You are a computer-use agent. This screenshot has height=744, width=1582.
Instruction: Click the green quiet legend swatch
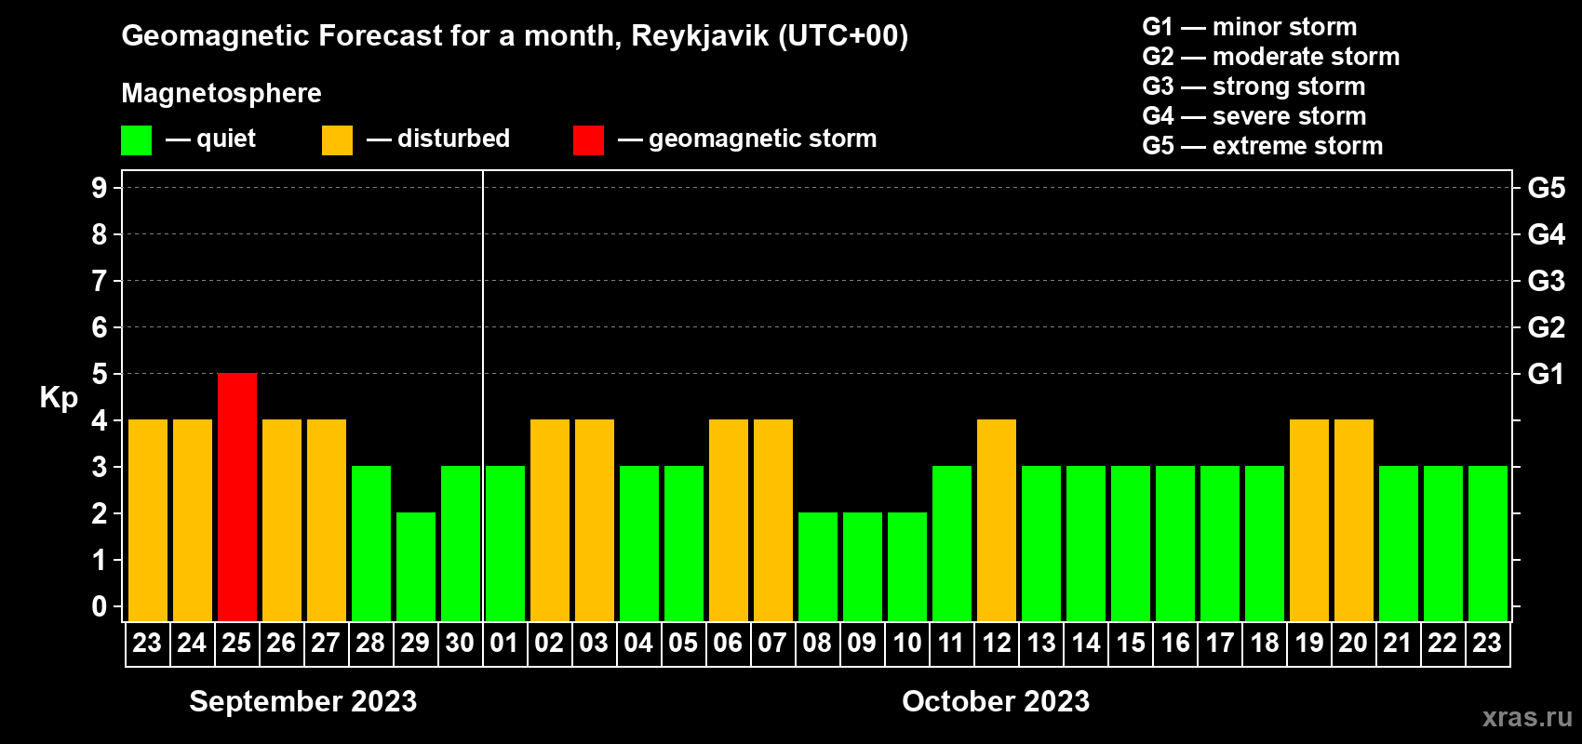coord(137,140)
